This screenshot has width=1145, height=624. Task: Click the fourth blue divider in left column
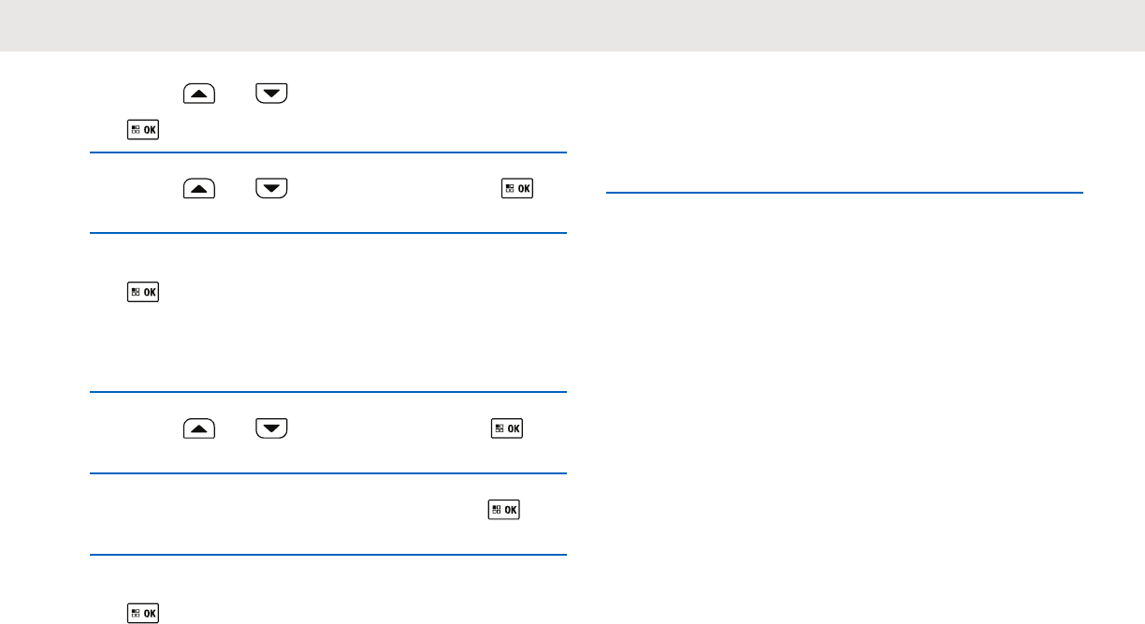(328, 474)
